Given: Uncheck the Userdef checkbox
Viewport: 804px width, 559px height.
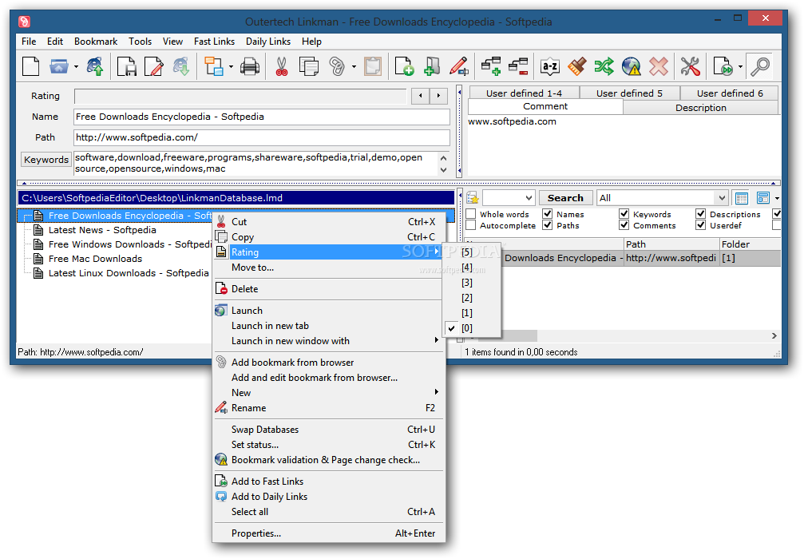Looking at the screenshot, I should (x=700, y=225).
